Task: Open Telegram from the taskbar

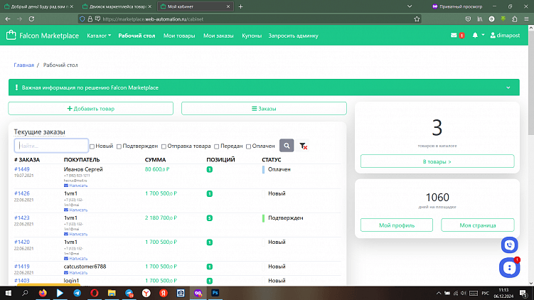Action: (x=78, y=293)
